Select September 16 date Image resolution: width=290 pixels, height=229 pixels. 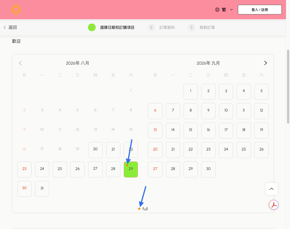pyautogui.click(x=208, y=131)
